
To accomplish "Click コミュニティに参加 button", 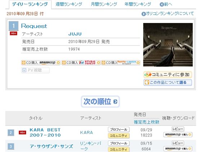I will click(x=168, y=75).
